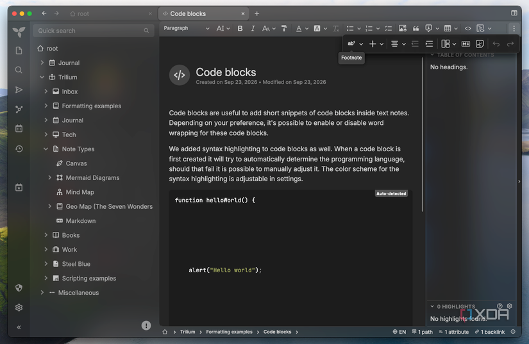Image resolution: width=529 pixels, height=344 pixels.
Task: Click the increase indent icon
Action: 429,44
